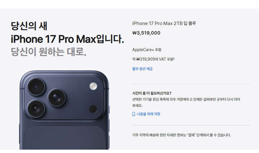The width and height of the screenshot is (259, 153).
Task: Click the bottom-left camera lens on iPhone
Action: click(x=36, y=109)
